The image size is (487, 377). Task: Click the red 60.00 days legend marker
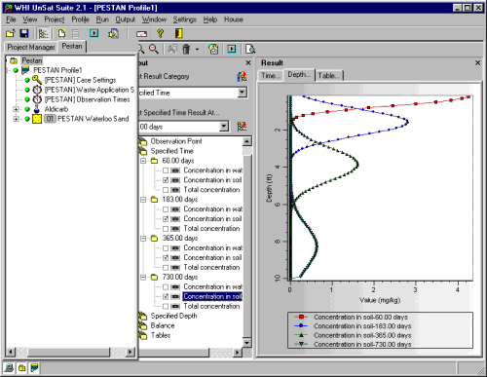click(x=301, y=317)
